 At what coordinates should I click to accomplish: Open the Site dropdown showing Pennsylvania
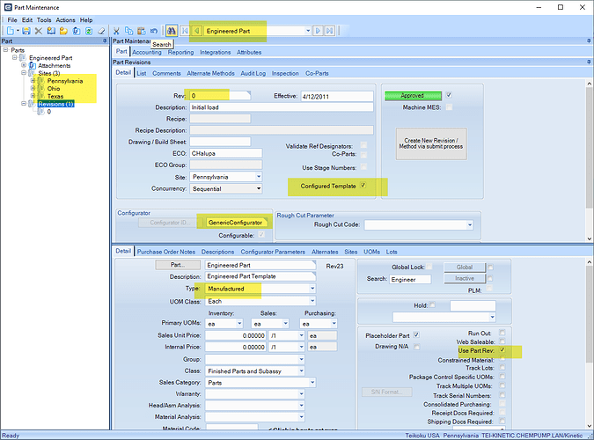[259, 177]
